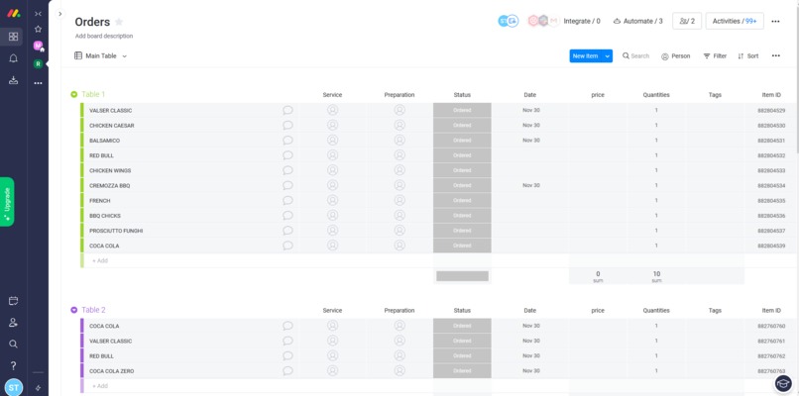This screenshot has height=396, width=799.
Task: Open Status dropdown for BBQ CHICKS
Action: 462,215
